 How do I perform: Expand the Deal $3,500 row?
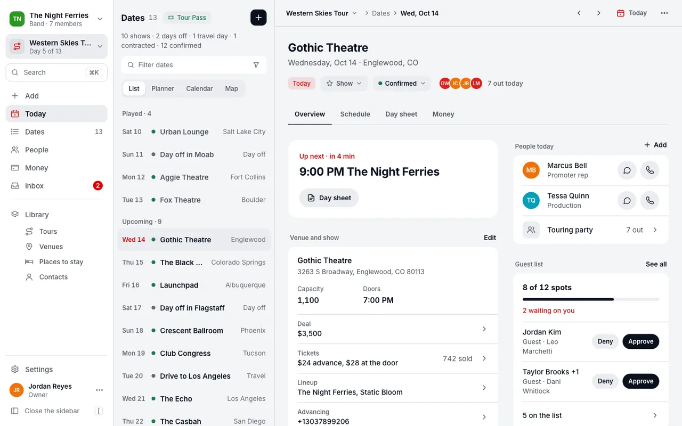[x=393, y=329]
